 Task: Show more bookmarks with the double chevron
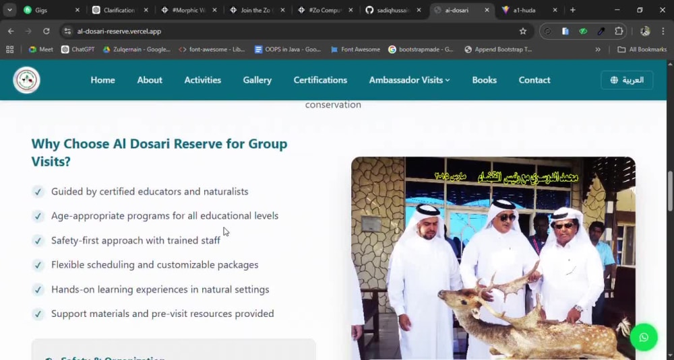(x=597, y=49)
